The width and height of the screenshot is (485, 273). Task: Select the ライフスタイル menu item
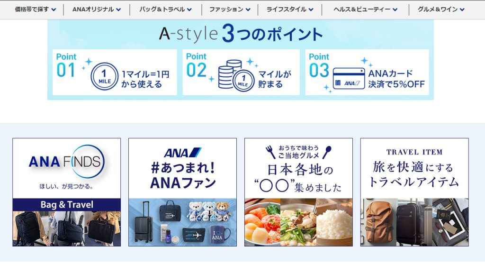[289, 9]
